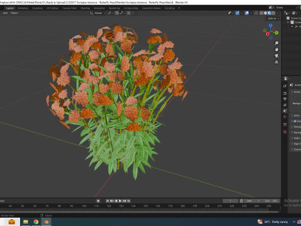Click the blue Z axis gizmo

click(271, 25)
